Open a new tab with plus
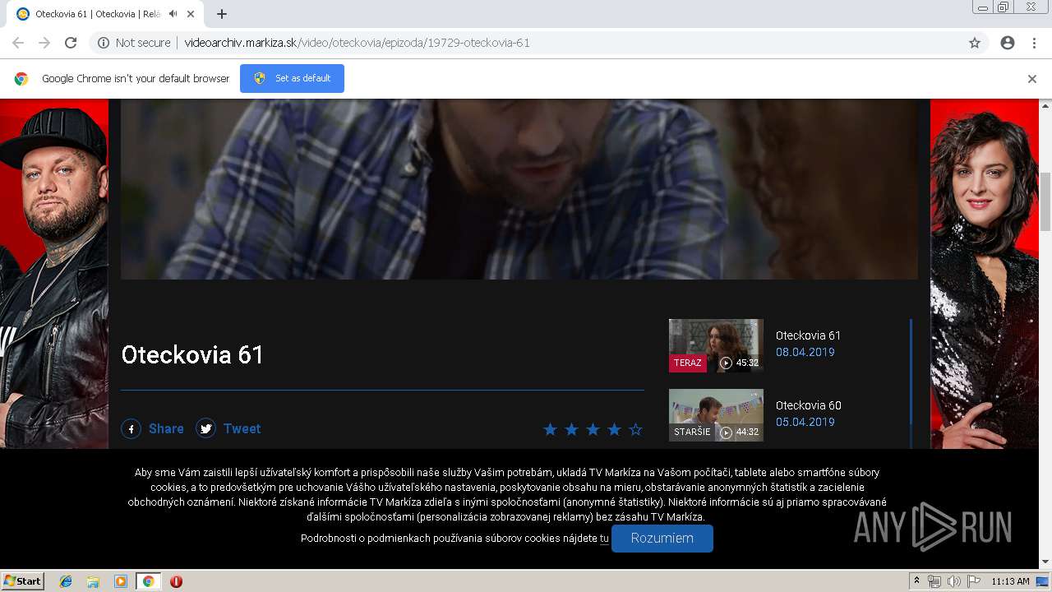This screenshot has height=592, width=1052. (222, 14)
